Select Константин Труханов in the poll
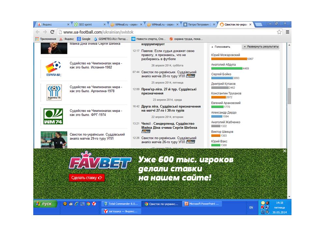This screenshot has height=235, width=313. pos(226,93)
